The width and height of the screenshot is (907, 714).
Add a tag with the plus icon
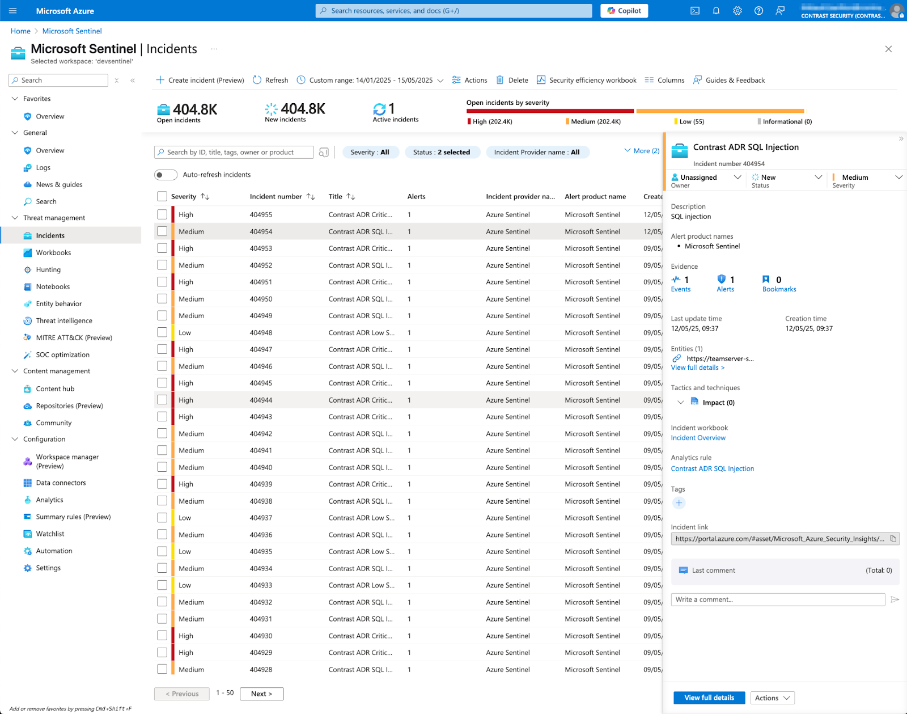coord(679,503)
